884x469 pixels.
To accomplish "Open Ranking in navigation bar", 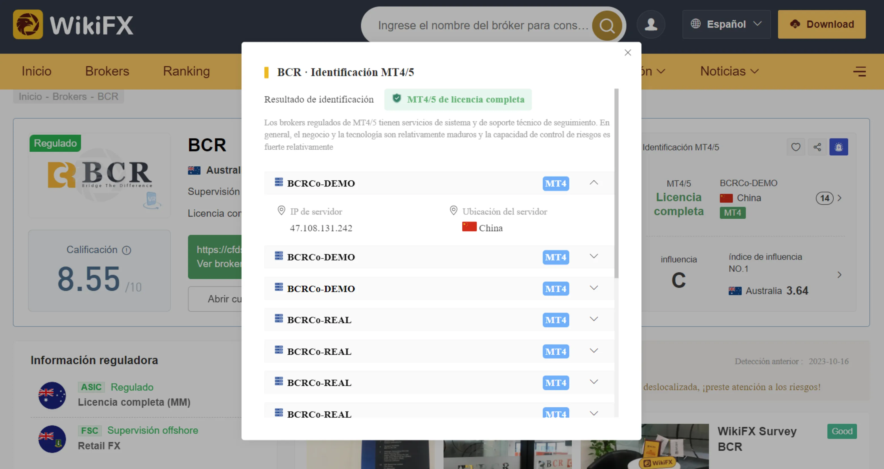I will pyautogui.click(x=186, y=71).
